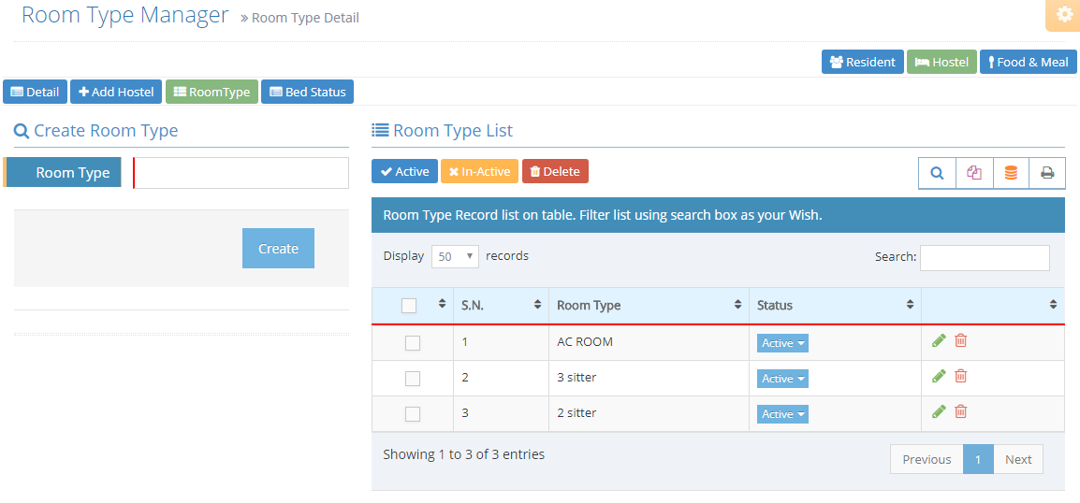Tick the select-all header checkbox
The width and height of the screenshot is (1080, 503).
pyautogui.click(x=408, y=306)
